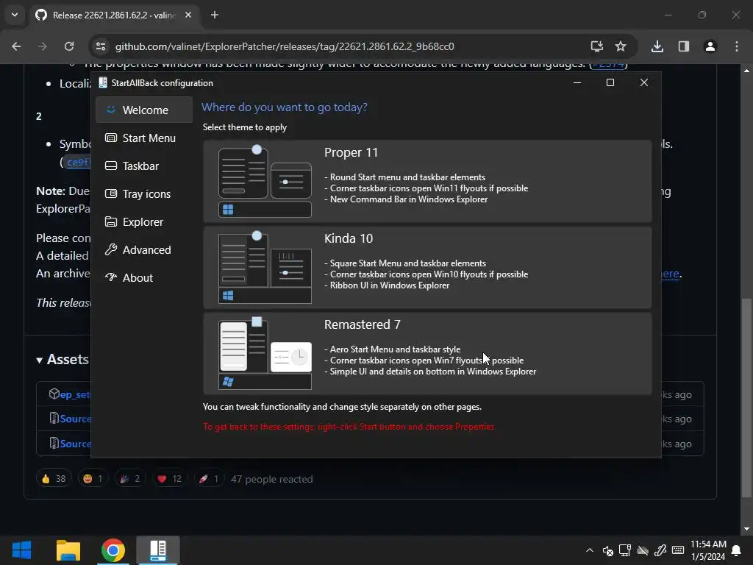
Task: Click the GitHub URL address bar
Action: pos(285,46)
